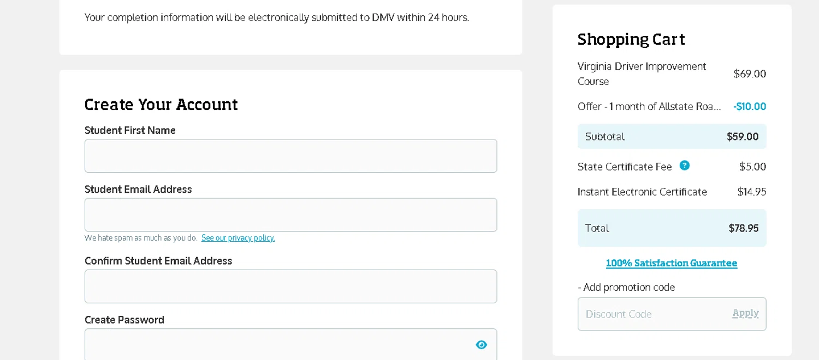Click the "Create Password" label text
Screen dimensions: 819x360
point(124,320)
